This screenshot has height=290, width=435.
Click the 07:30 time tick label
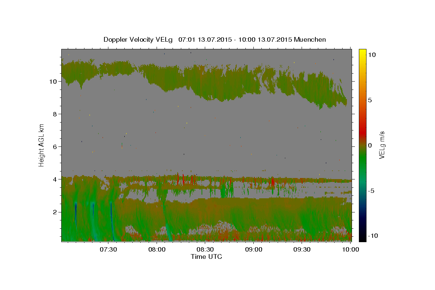pyautogui.click(x=108, y=249)
